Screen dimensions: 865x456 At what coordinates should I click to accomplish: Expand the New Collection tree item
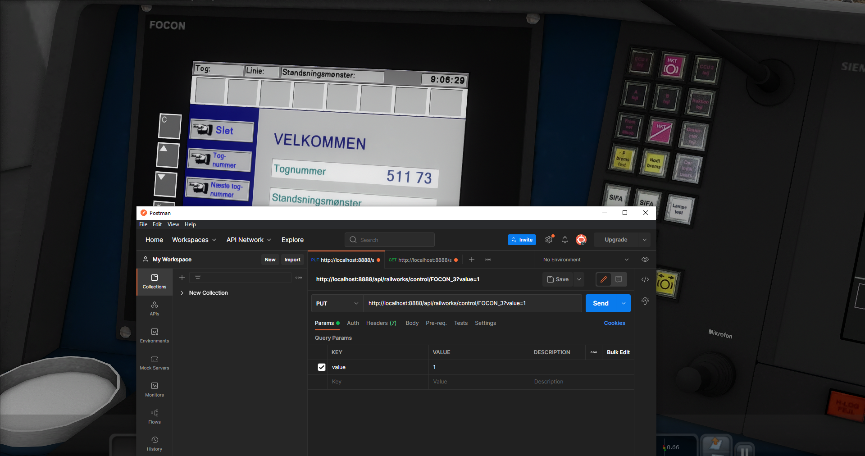coord(182,293)
